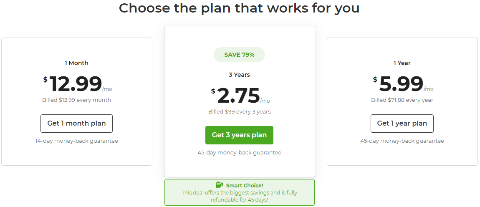Screen dimensions: 480x207
Task: Click Billed $71.88 every year text
Action: pos(402,100)
